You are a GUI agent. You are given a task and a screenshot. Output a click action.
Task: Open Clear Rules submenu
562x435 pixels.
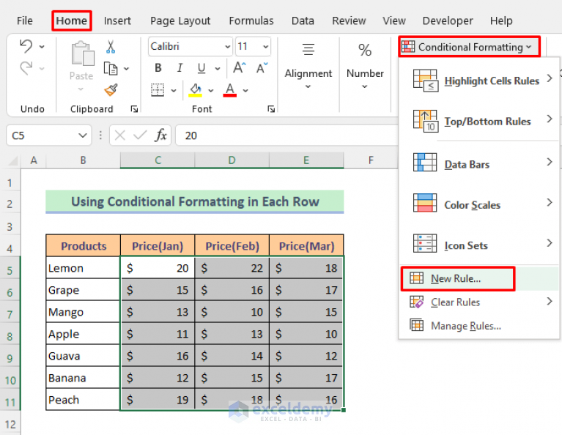point(480,302)
